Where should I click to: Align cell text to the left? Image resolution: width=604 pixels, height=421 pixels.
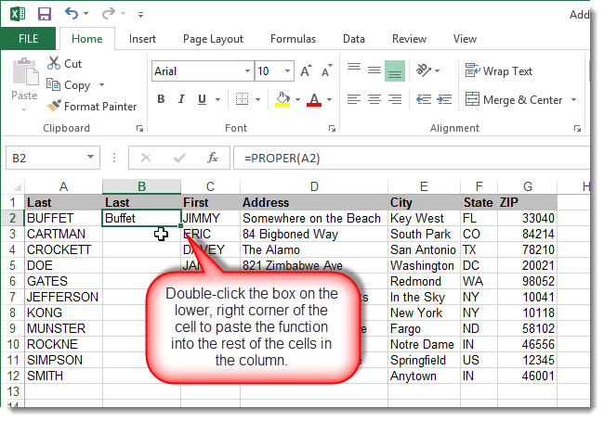click(x=354, y=99)
